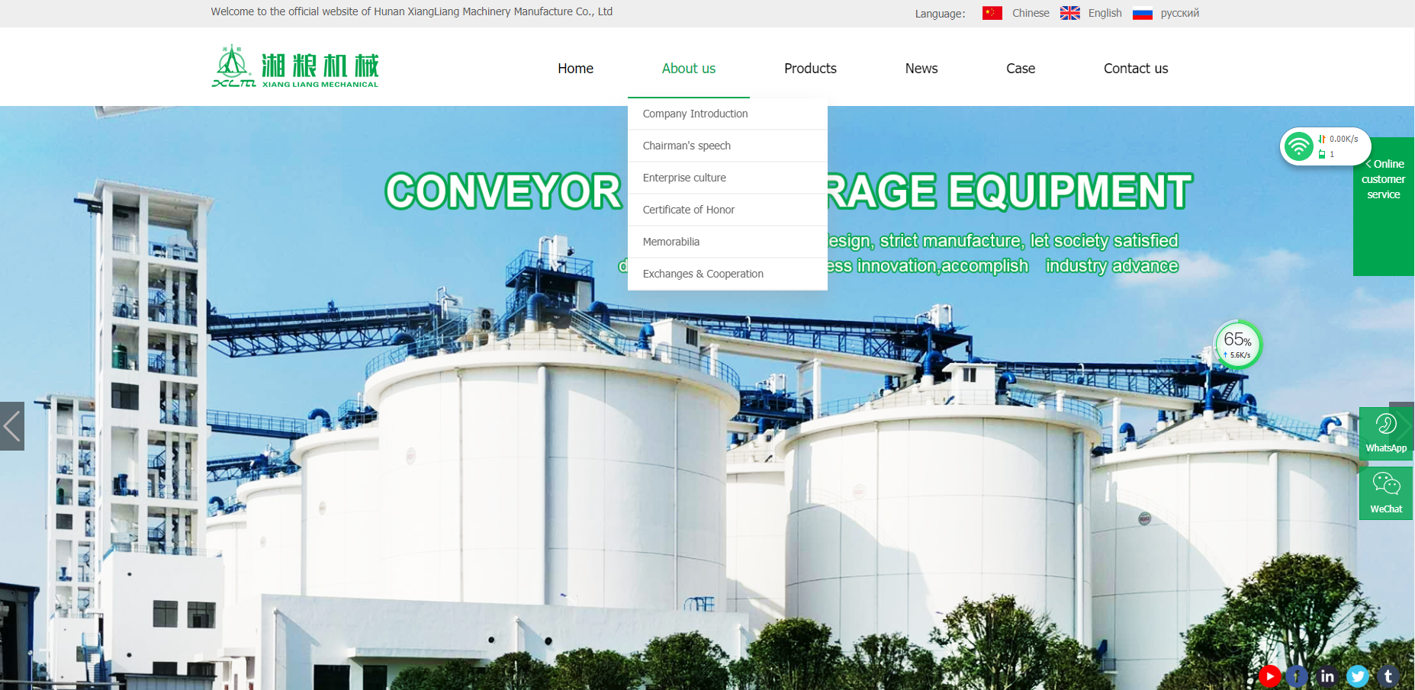Open the LinkedIn social icon

pos(1327,676)
